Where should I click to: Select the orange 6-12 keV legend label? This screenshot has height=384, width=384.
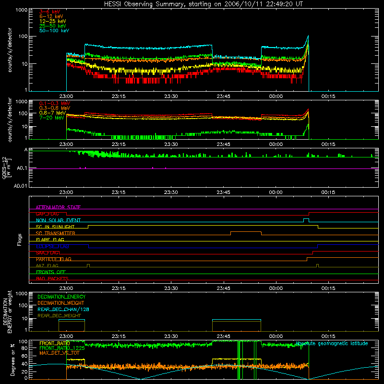(x=51, y=16)
